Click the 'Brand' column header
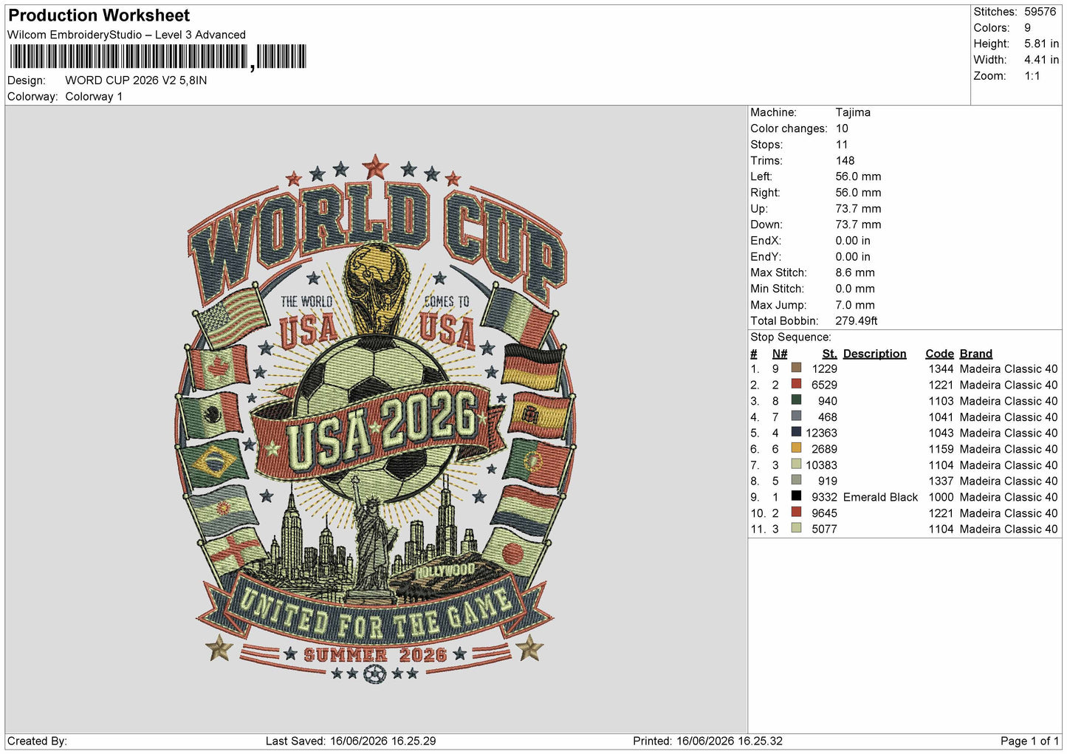This screenshot has width=1067, height=754. (x=975, y=354)
